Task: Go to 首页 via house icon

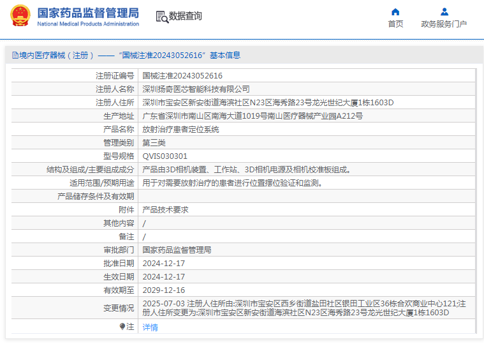Action: click(x=395, y=12)
